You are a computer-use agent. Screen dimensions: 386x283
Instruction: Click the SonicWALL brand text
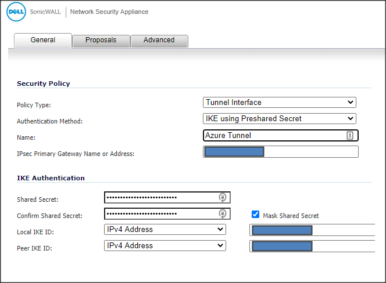click(x=46, y=12)
